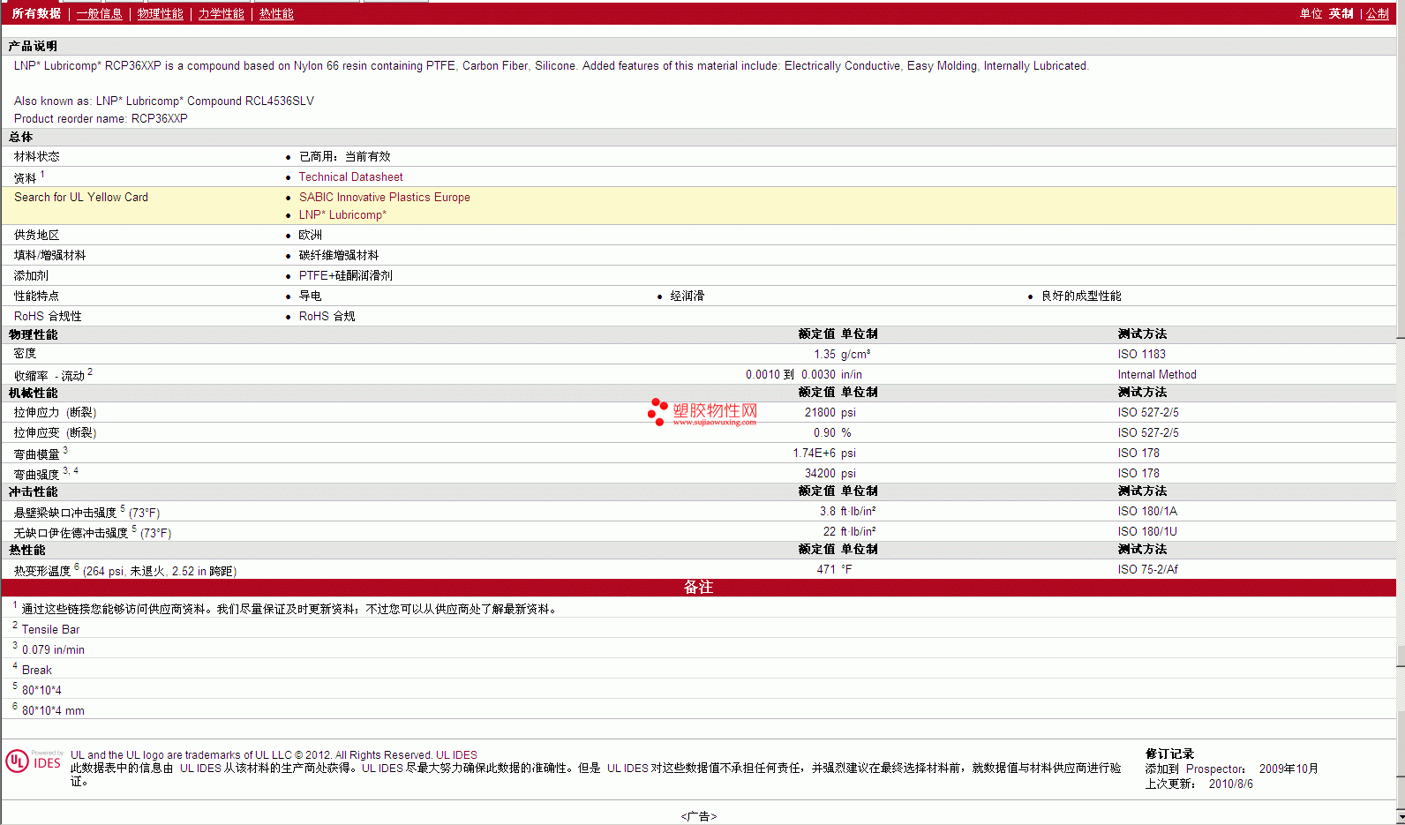Switch to the 物理性能 tab
The height and width of the screenshot is (825, 1405).
[x=160, y=14]
